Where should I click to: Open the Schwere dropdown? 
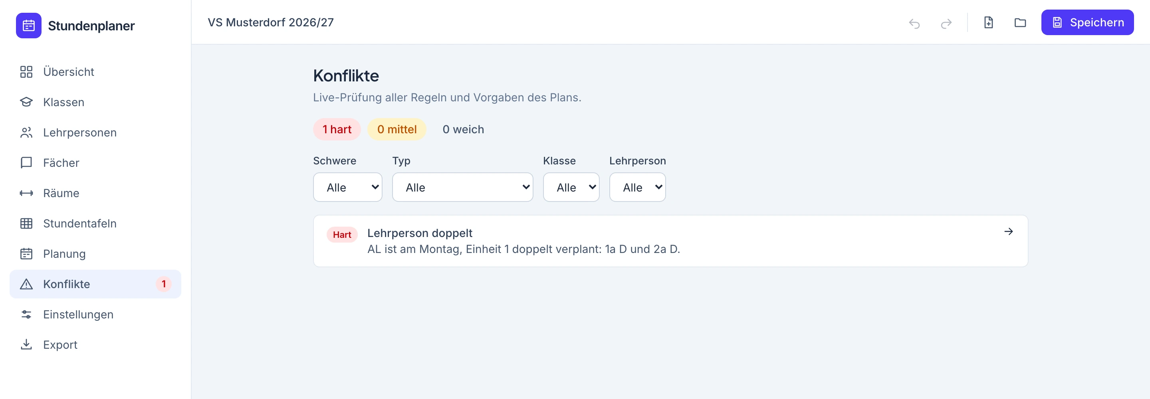[347, 188]
